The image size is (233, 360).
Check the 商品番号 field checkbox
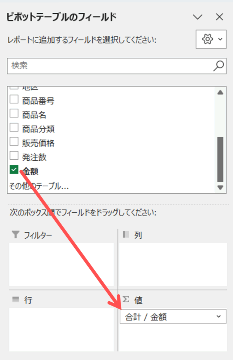(x=14, y=100)
